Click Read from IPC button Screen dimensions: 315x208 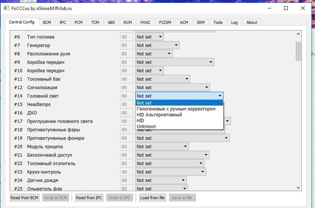(89, 198)
